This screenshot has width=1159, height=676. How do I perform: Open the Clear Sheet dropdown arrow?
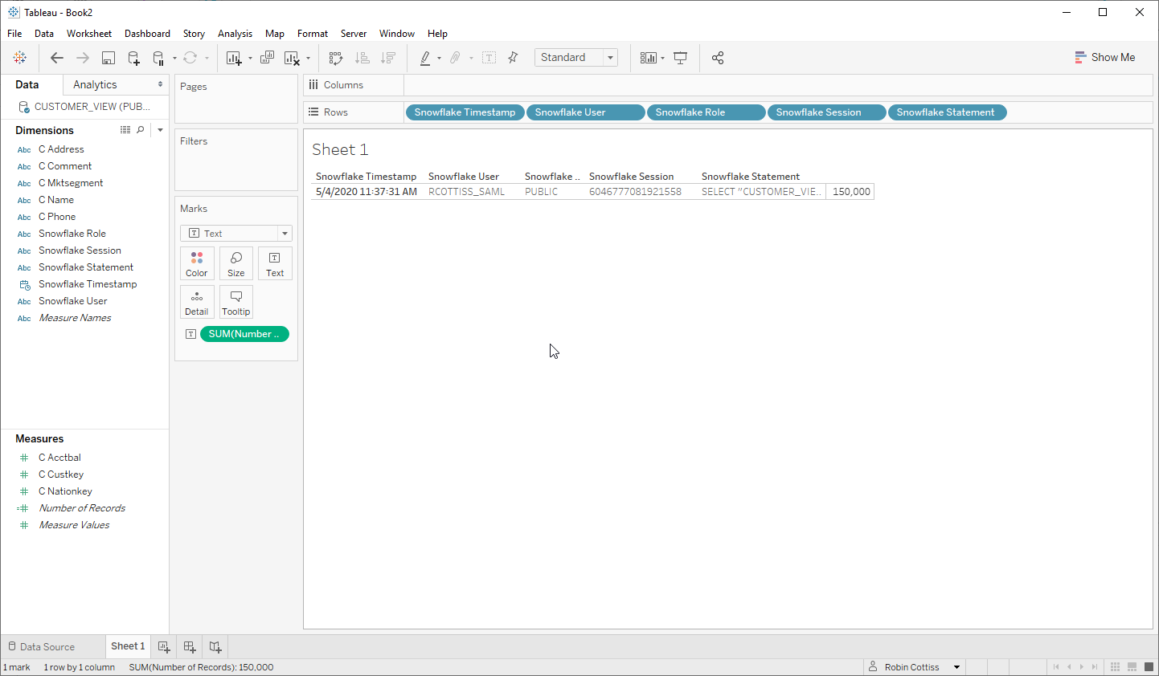point(308,58)
